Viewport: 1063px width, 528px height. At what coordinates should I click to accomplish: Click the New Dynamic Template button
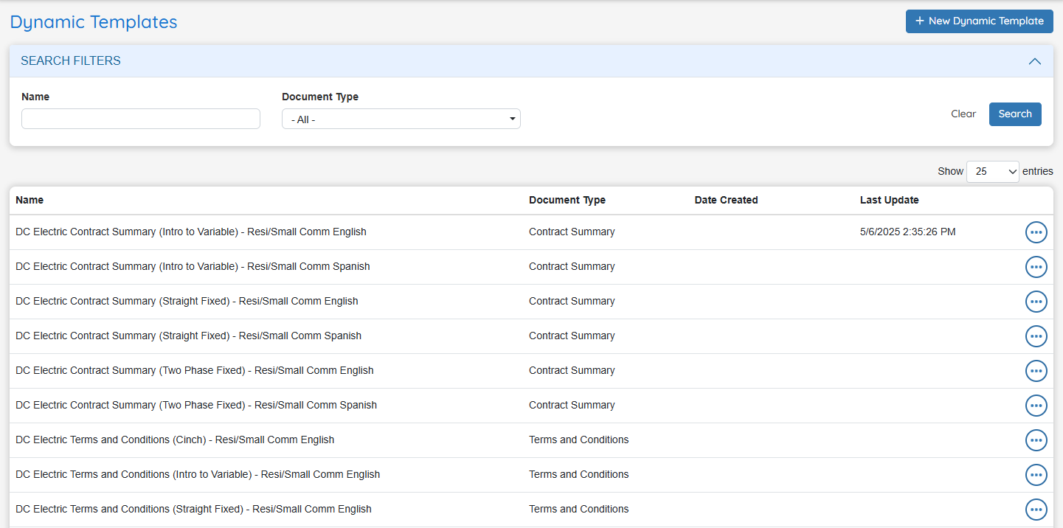[x=979, y=21]
